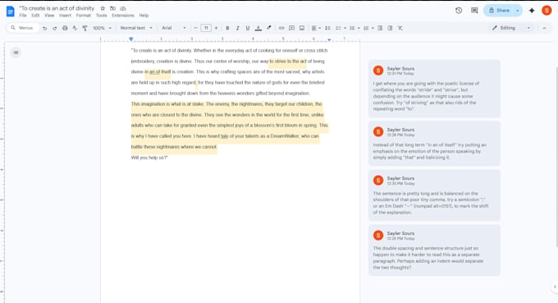Image resolution: width=558 pixels, height=303 pixels.
Task: Open version history clock icon
Action: (x=459, y=11)
